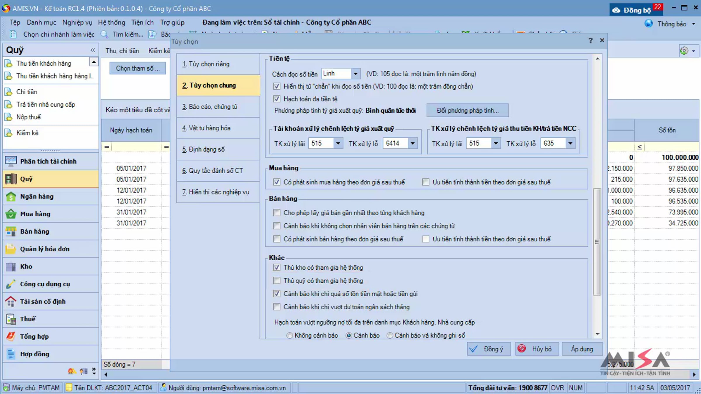The height and width of the screenshot is (394, 701).
Task: Click the Áp dụng button
Action: coord(582,349)
